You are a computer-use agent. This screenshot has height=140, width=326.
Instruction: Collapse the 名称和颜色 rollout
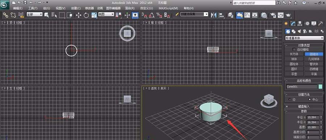[x=304, y=80]
